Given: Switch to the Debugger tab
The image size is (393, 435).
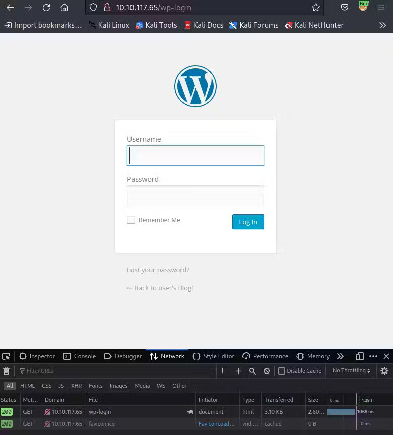Looking at the screenshot, I should (x=122, y=356).
